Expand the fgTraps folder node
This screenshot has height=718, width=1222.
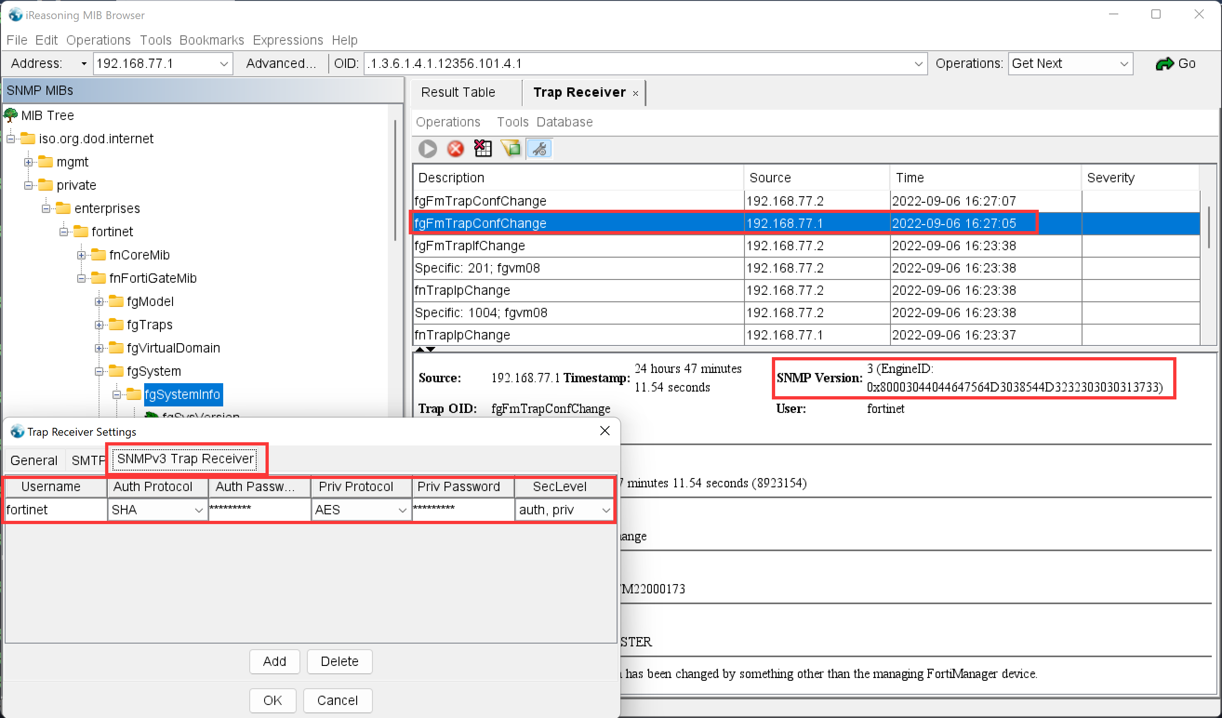click(x=99, y=325)
